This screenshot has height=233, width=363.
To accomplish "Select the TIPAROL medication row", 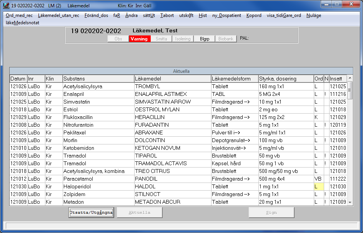I will 178,156.
